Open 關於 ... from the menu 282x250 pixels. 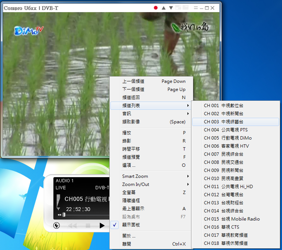(x=151, y=236)
